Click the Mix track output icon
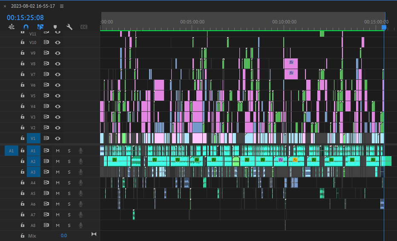The width and height of the screenshot is (397, 241). click(94, 234)
